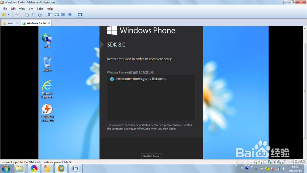The image size is (307, 173).
Task: Open the yellow sticky notes taskbar app
Action: [x=47, y=169]
